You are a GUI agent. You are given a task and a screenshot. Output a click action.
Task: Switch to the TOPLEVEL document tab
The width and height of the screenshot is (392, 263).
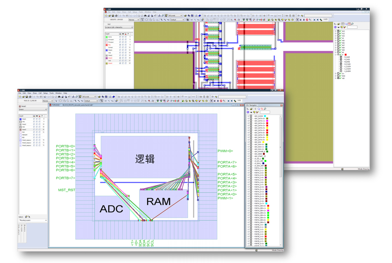tap(56, 105)
